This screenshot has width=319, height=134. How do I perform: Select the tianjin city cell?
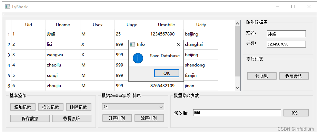click(201, 75)
